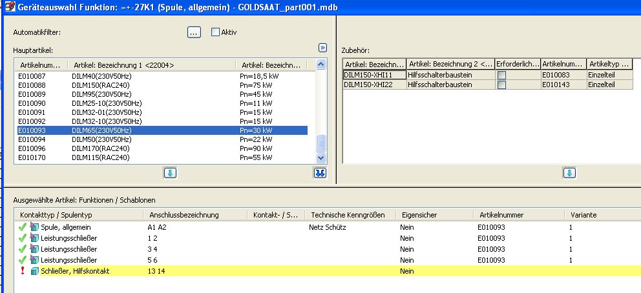Click the 'Artikel: Bezeichnung 1 <22004>' column header

(x=152, y=65)
